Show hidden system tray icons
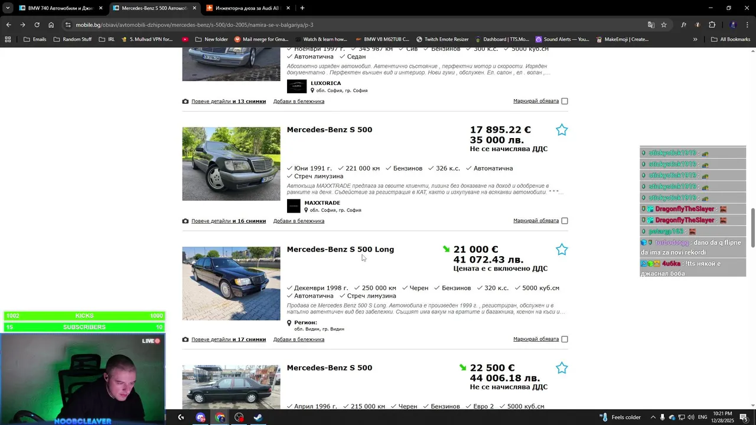Image resolution: width=756 pixels, height=425 pixels. click(x=653, y=417)
